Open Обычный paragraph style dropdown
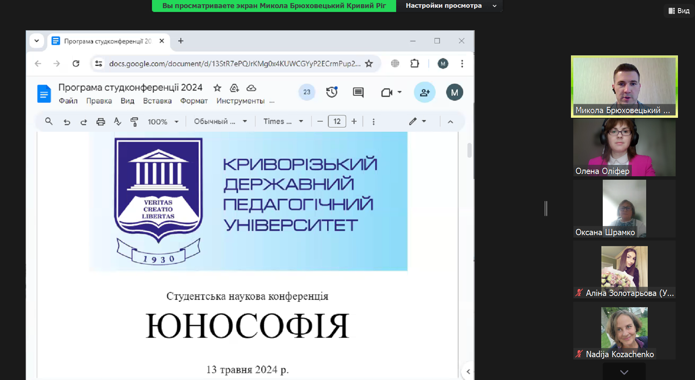Image resolution: width=695 pixels, height=380 pixels. click(220, 122)
